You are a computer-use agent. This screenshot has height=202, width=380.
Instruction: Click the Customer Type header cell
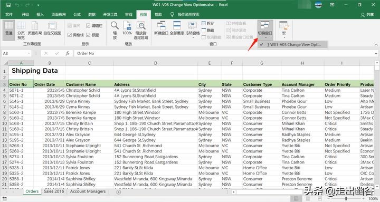pos(262,84)
